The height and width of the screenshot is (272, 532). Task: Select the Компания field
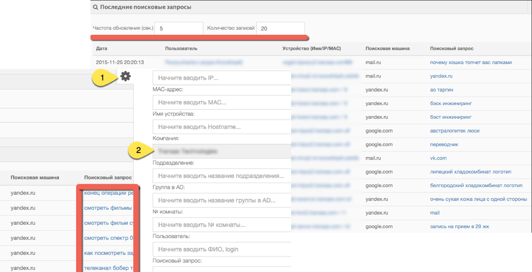(x=222, y=151)
